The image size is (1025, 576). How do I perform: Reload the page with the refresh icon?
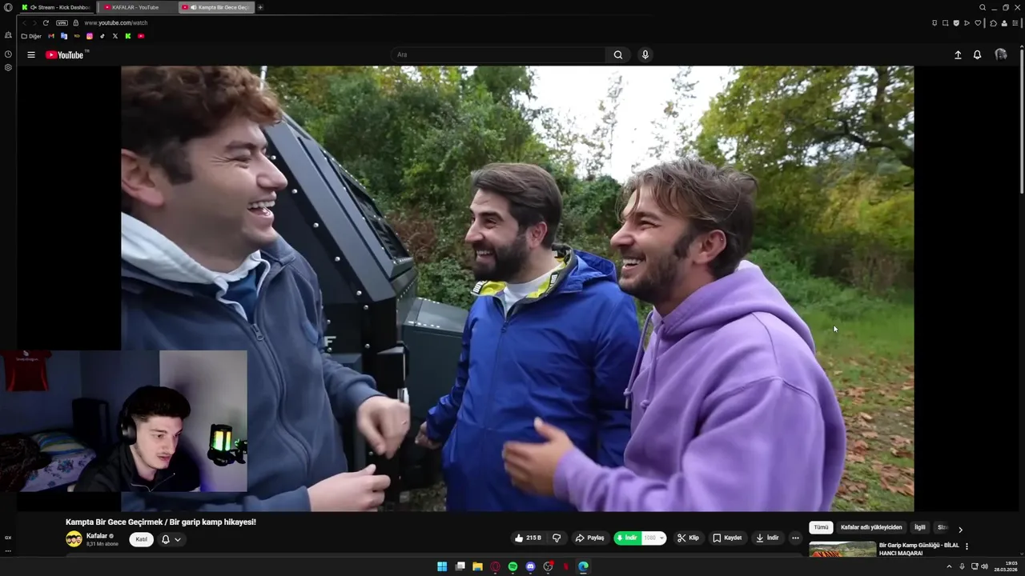[46, 23]
